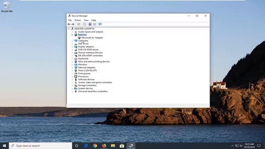
Task: Click the Forward arrow in Device Manager toolbar
Action: click(73, 24)
